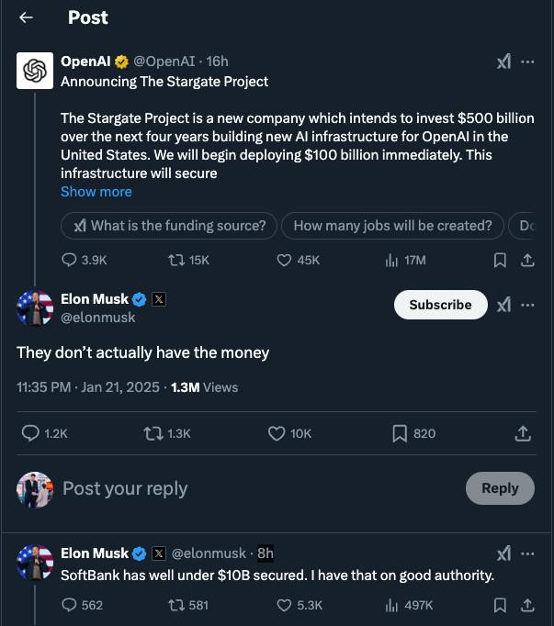Expand OpenAI post with Show more

coord(96,191)
